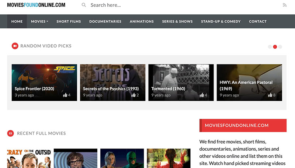This screenshot has height=168, width=295.
Task: Go to the Home menu item
Action: 17,21
